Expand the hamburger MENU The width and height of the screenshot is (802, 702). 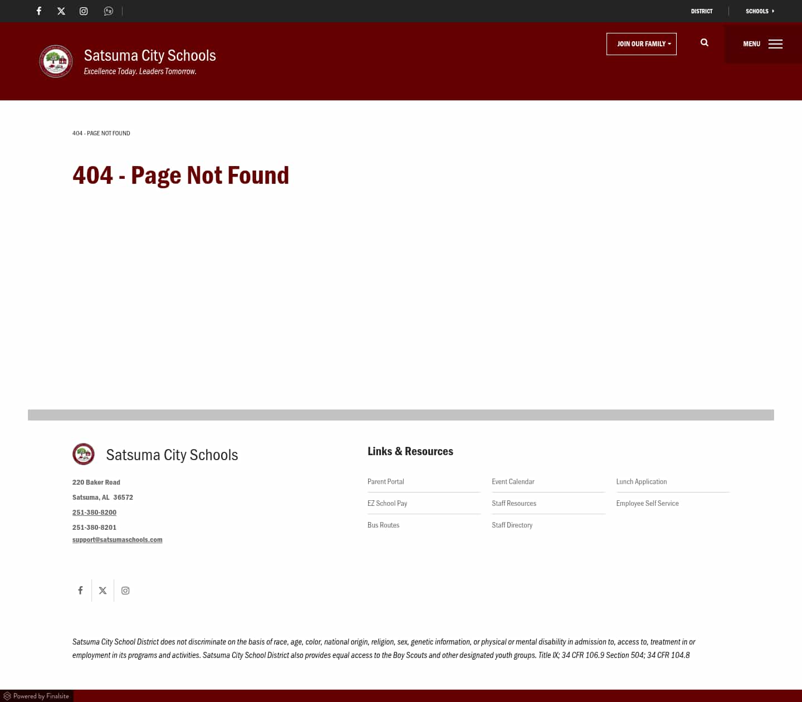tap(762, 43)
